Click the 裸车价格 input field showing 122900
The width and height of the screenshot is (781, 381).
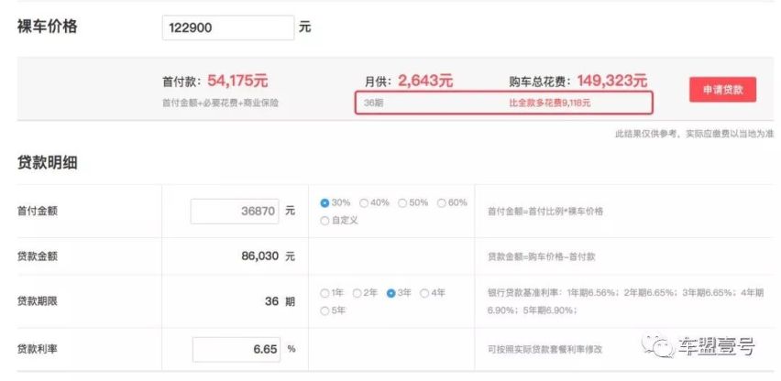point(228,27)
